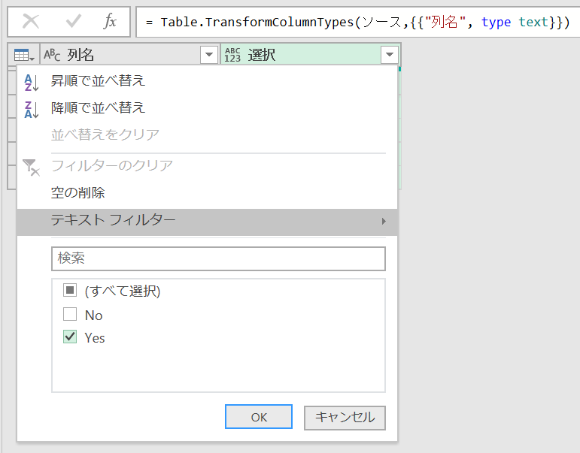This screenshot has width=580, height=453.
Task: Click the clear filter funnel icon
Action: point(31,168)
